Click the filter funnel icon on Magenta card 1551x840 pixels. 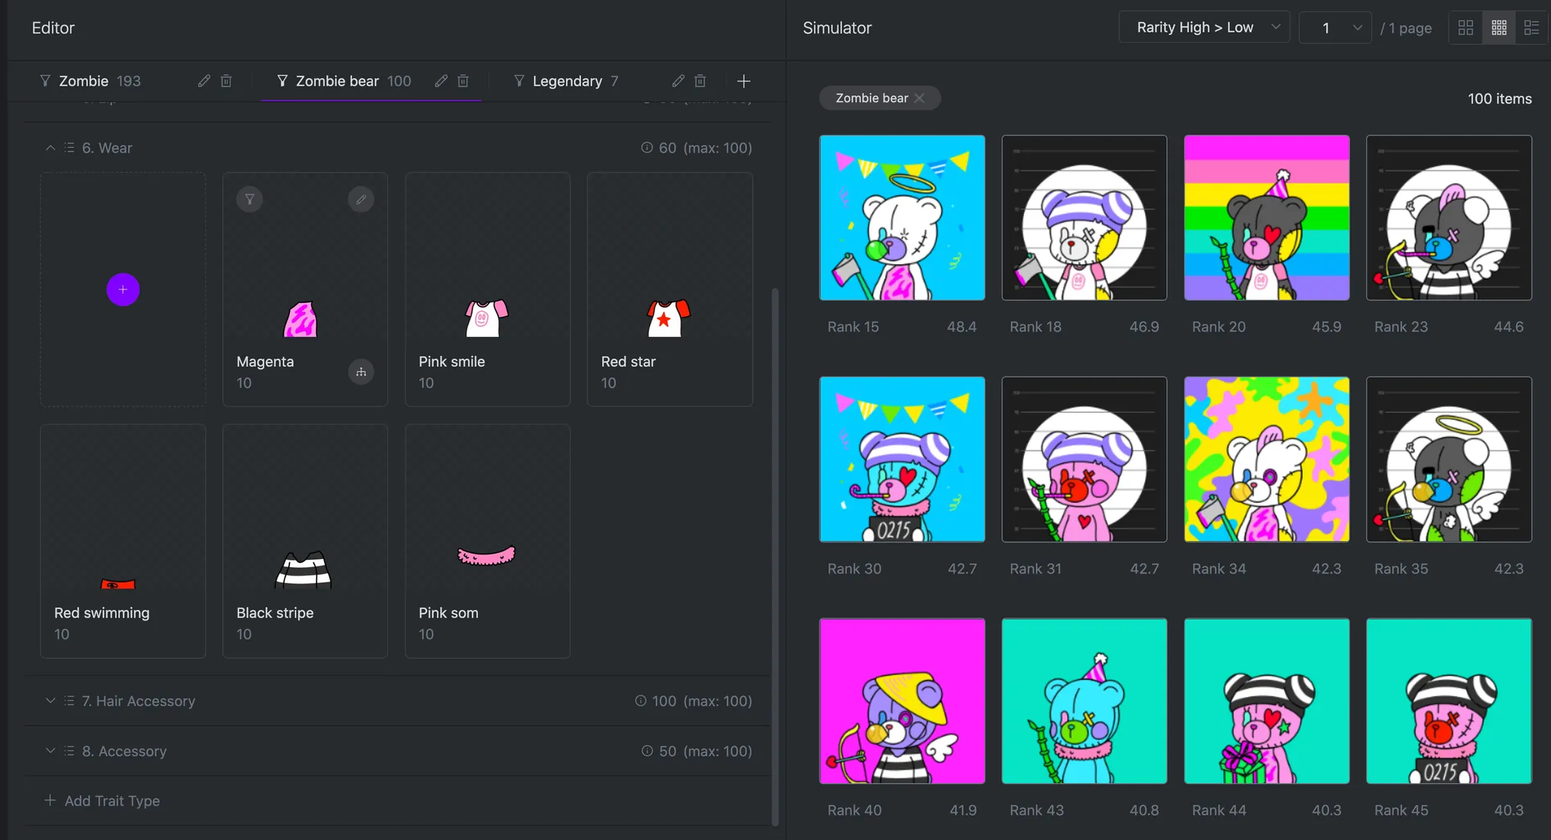click(249, 199)
